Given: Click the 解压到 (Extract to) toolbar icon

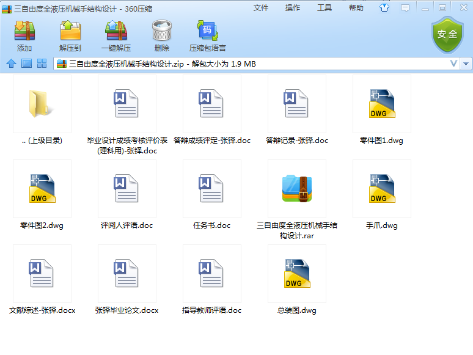Looking at the screenshot, I should point(70,31).
